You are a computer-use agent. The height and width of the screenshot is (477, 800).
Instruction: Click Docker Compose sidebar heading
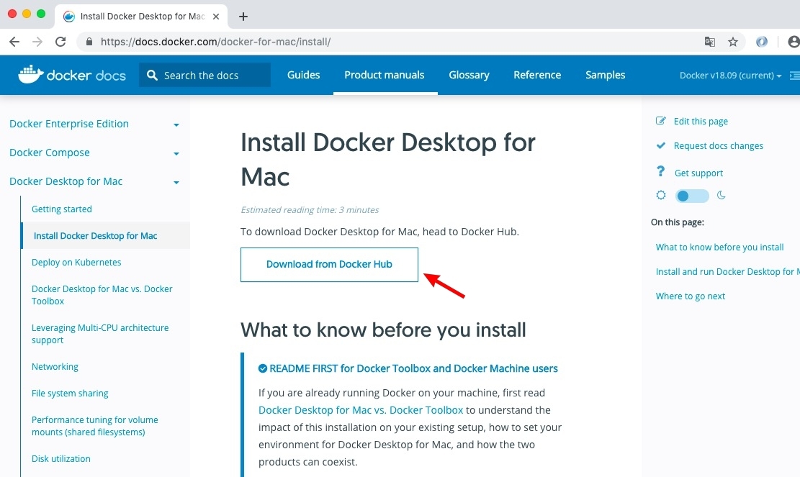[x=50, y=153]
